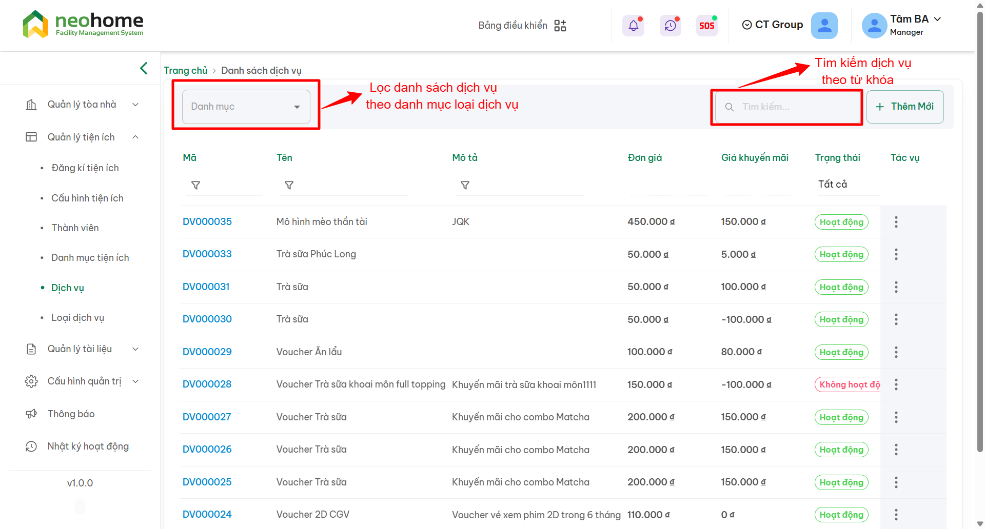Open three-dot actions menu for DV000028

pyautogui.click(x=896, y=384)
